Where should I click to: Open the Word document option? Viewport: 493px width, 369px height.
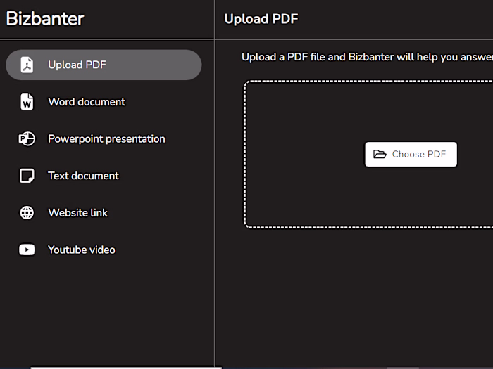pos(87,102)
